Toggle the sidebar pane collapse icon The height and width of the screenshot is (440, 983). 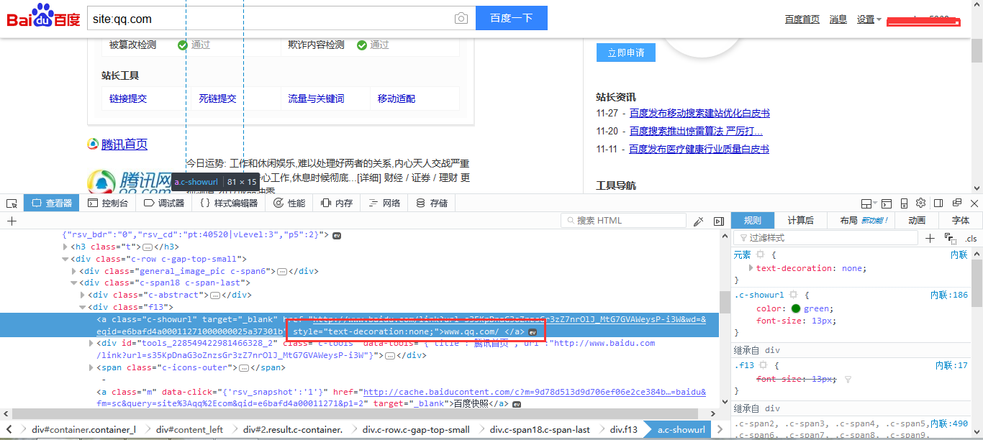(719, 221)
